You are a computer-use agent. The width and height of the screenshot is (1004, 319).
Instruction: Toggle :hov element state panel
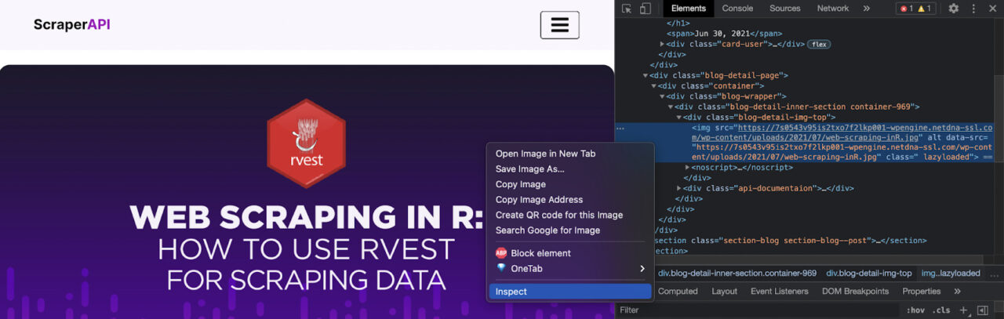[915, 310]
